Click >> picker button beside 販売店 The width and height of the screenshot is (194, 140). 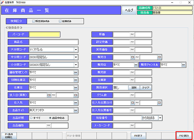point(136,65)
